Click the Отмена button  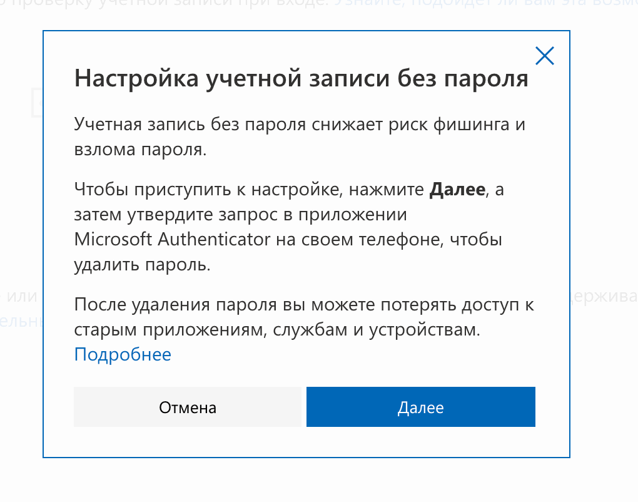point(187,408)
